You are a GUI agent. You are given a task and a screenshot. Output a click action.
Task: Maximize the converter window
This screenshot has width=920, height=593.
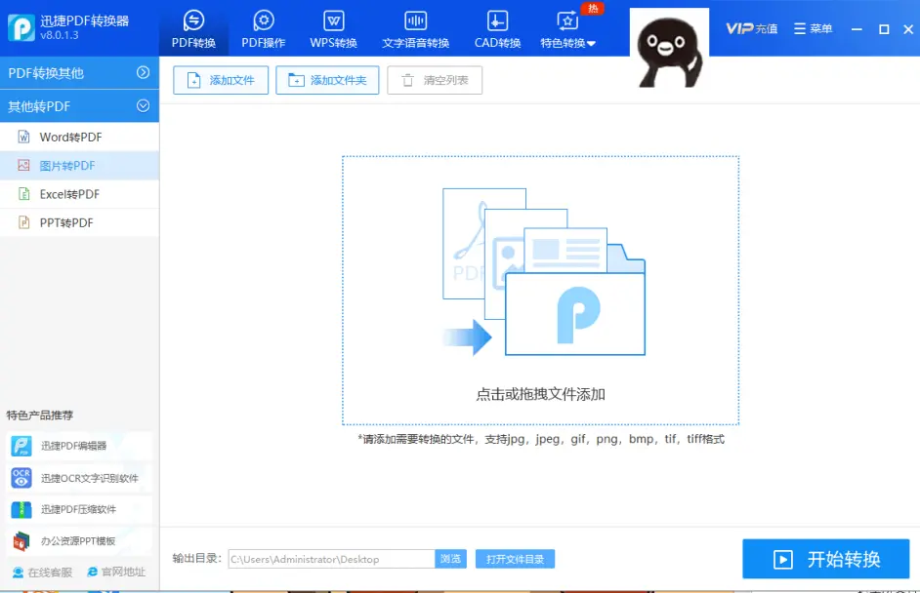[x=884, y=28]
